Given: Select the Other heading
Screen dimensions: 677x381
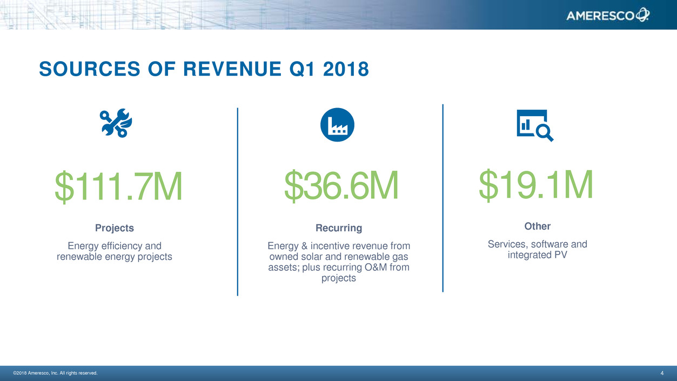Looking at the screenshot, I should coord(537,226).
